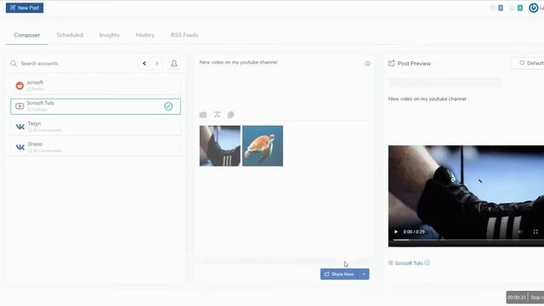Screen dimensions: 544x306
Task: Click the green notification badge
Action: pyautogui.click(x=520, y=8)
